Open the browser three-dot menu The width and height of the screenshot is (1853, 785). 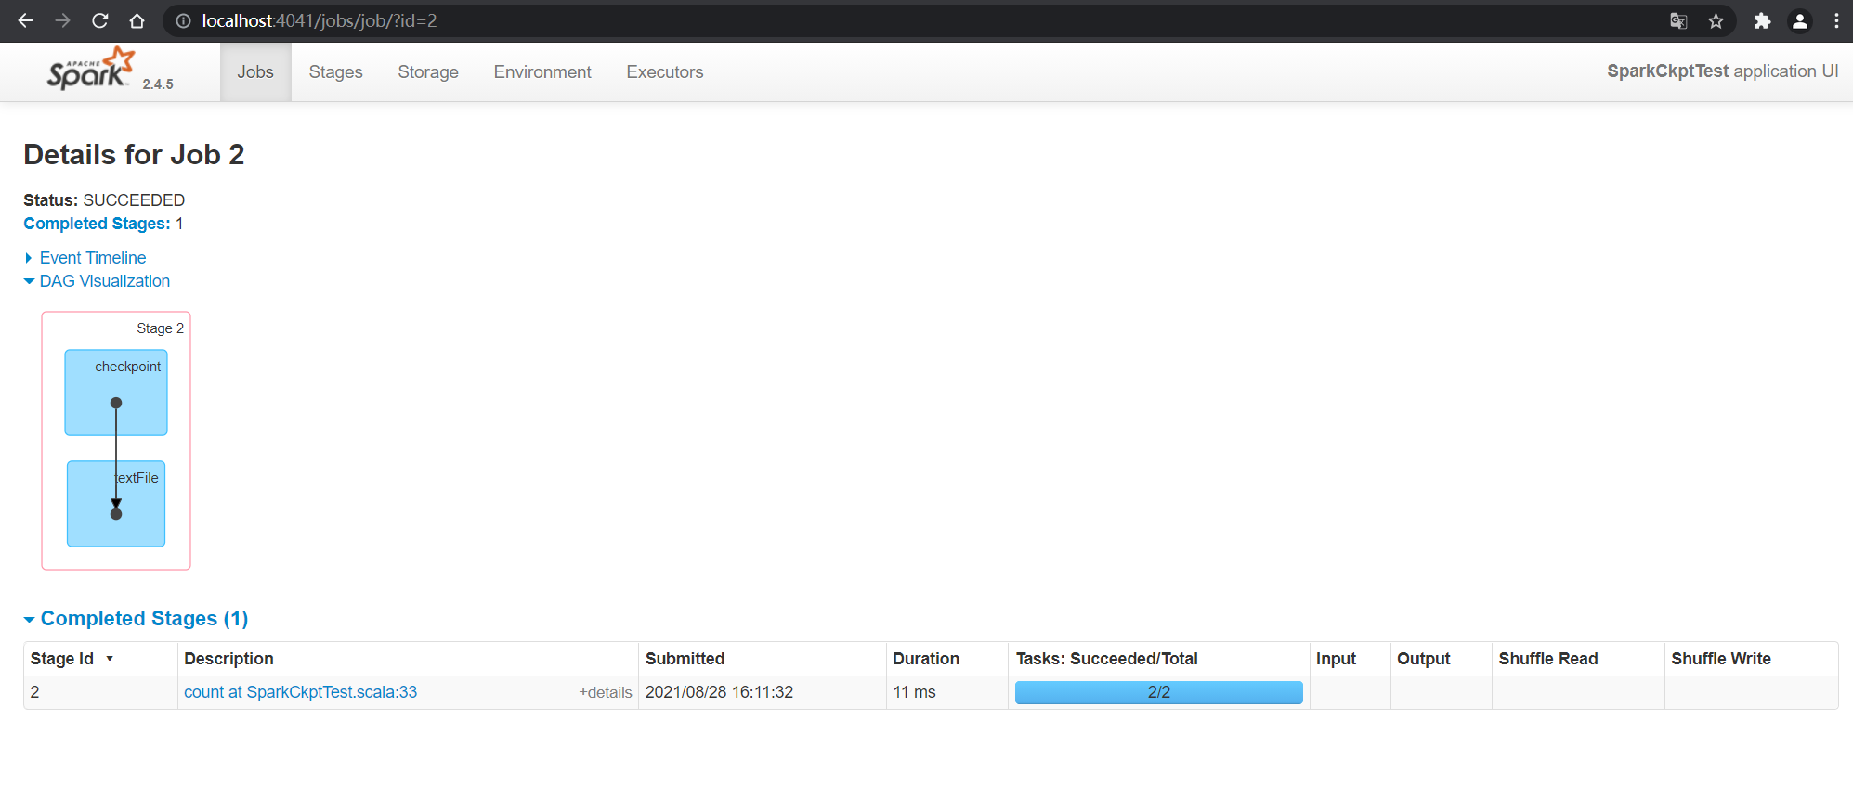[x=1836, y=20]
